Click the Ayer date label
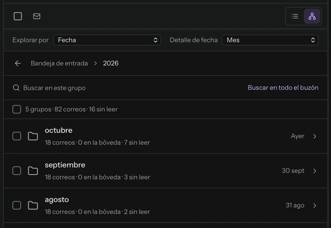Image resolution: width=331 pixels, height=228 pixels. point(297,136)
